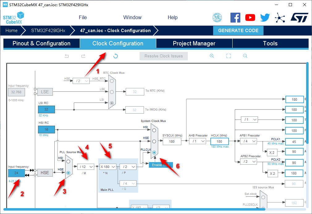The width and height of the screenshot is (312, 214).
Task: Click the Home breadcrumb
Action: [11, 31]
